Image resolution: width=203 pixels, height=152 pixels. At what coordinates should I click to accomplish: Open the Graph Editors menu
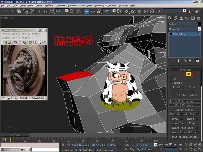pyautogui.click(x=86, y=6)
